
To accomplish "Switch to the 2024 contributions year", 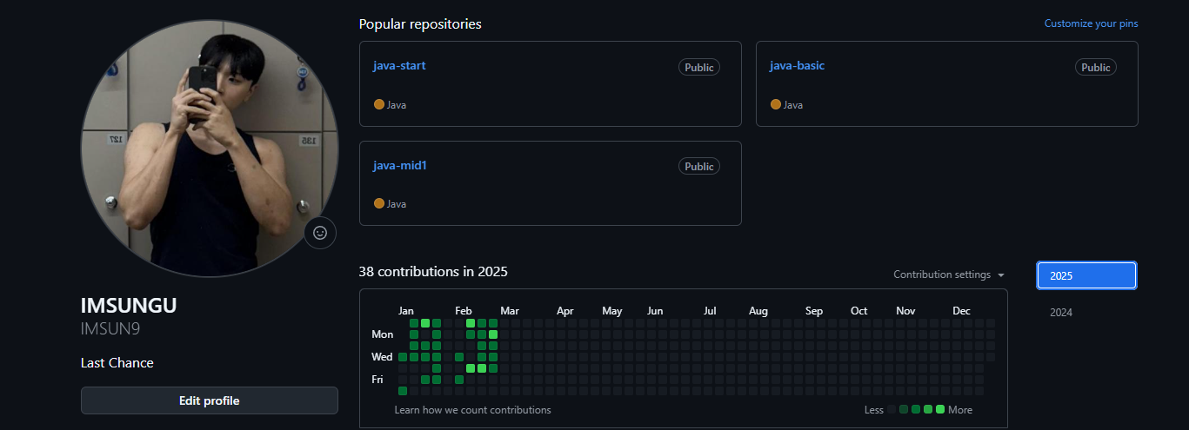I will [1061, 313].
